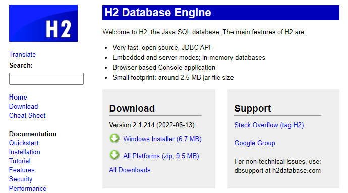Click the 'Very fast, open source, JDBC API' bullet

pos(161,48)
